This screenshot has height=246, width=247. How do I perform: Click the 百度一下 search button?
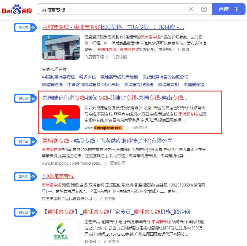[x=229, y=9]
